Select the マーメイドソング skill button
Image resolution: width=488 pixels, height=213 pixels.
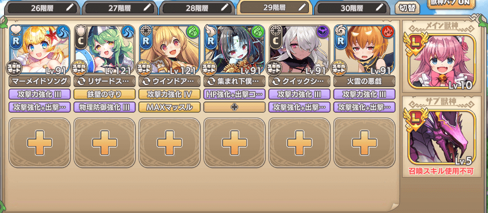(40, 81)
